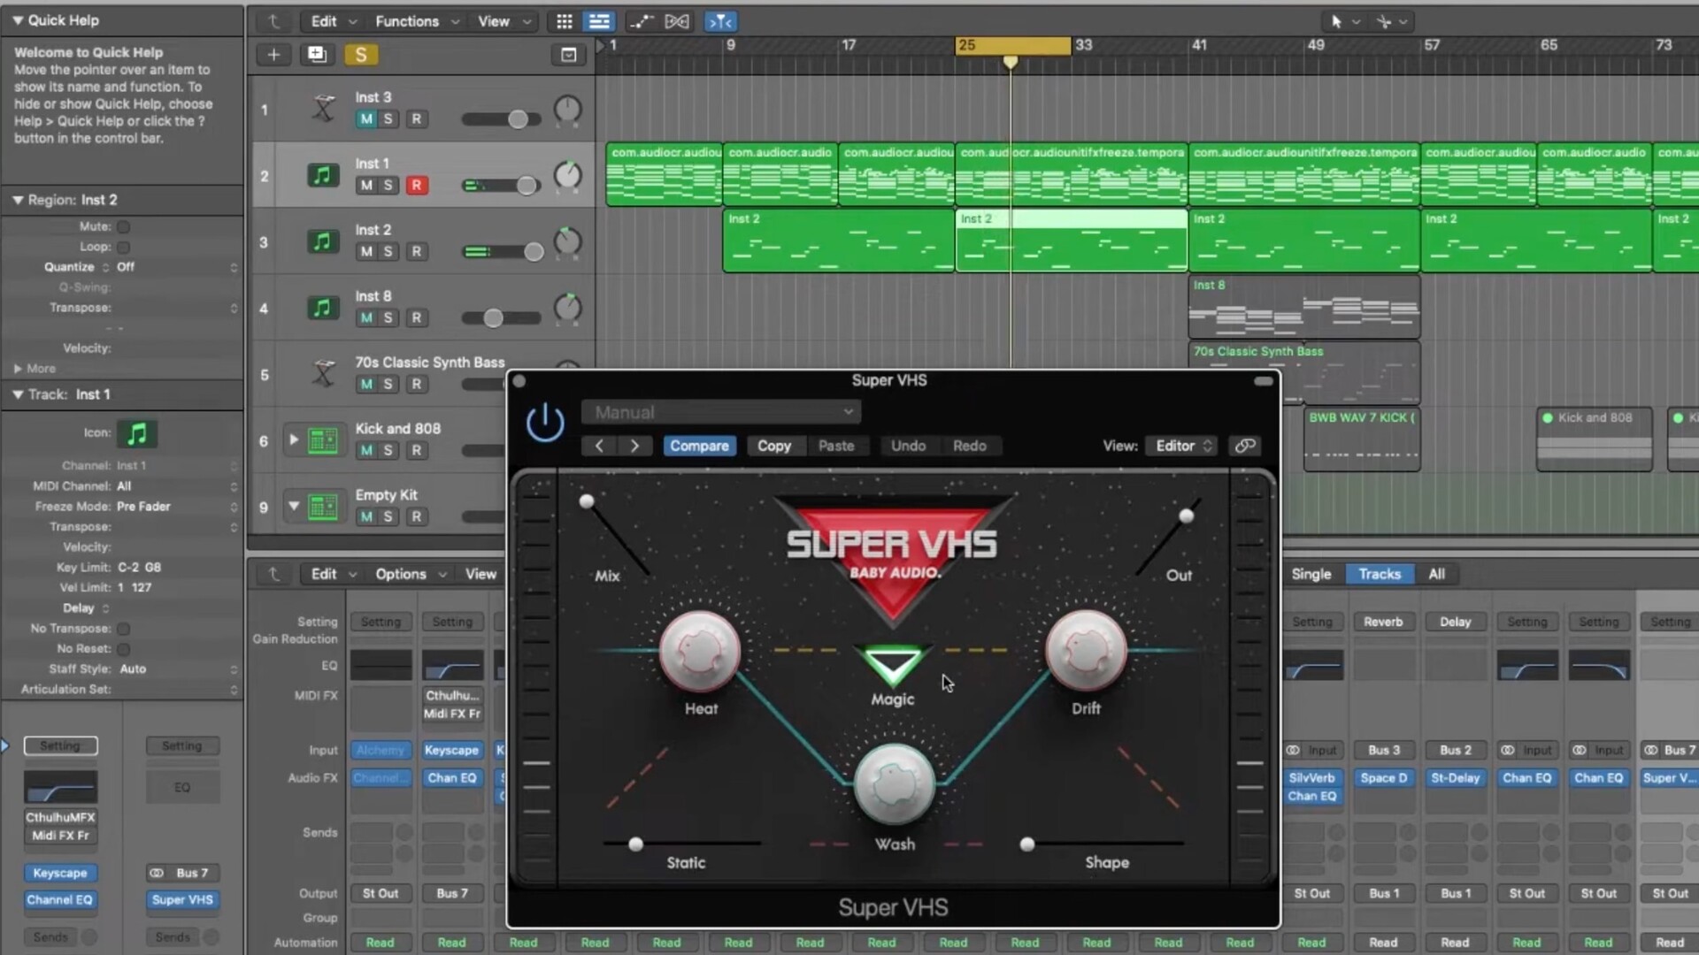Click the flex bowtie icon in toolbar

click(677, 21)
